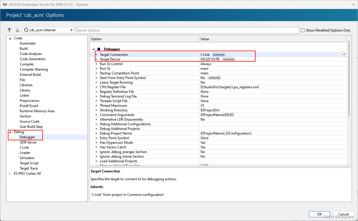
Task: Select Target Script tree item
Action: pyautogui.click(x=29, y=163)
